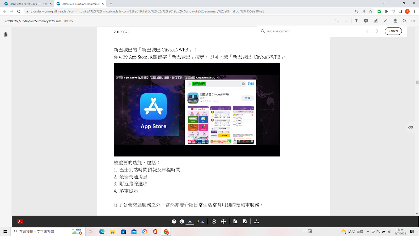Open the Chrome three-dot menu
419x236 pixels.
point(414,11)
